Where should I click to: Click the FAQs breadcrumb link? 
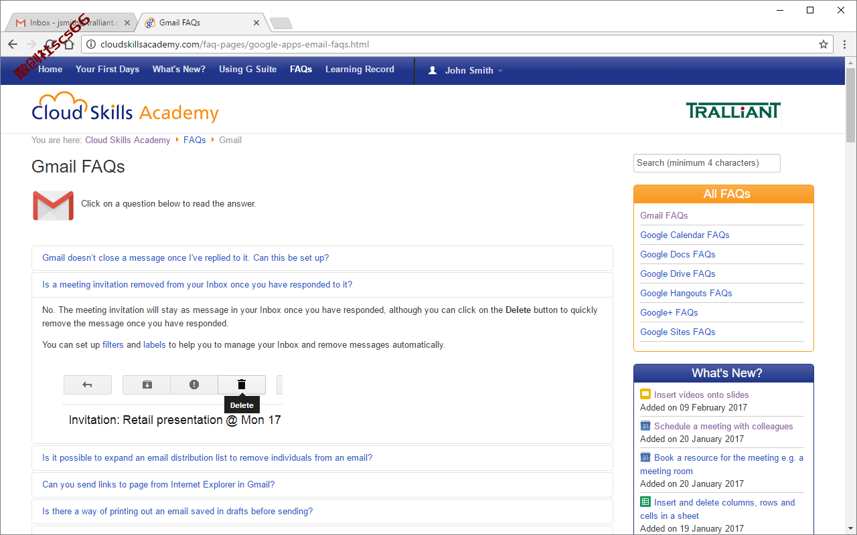point(195,140)
